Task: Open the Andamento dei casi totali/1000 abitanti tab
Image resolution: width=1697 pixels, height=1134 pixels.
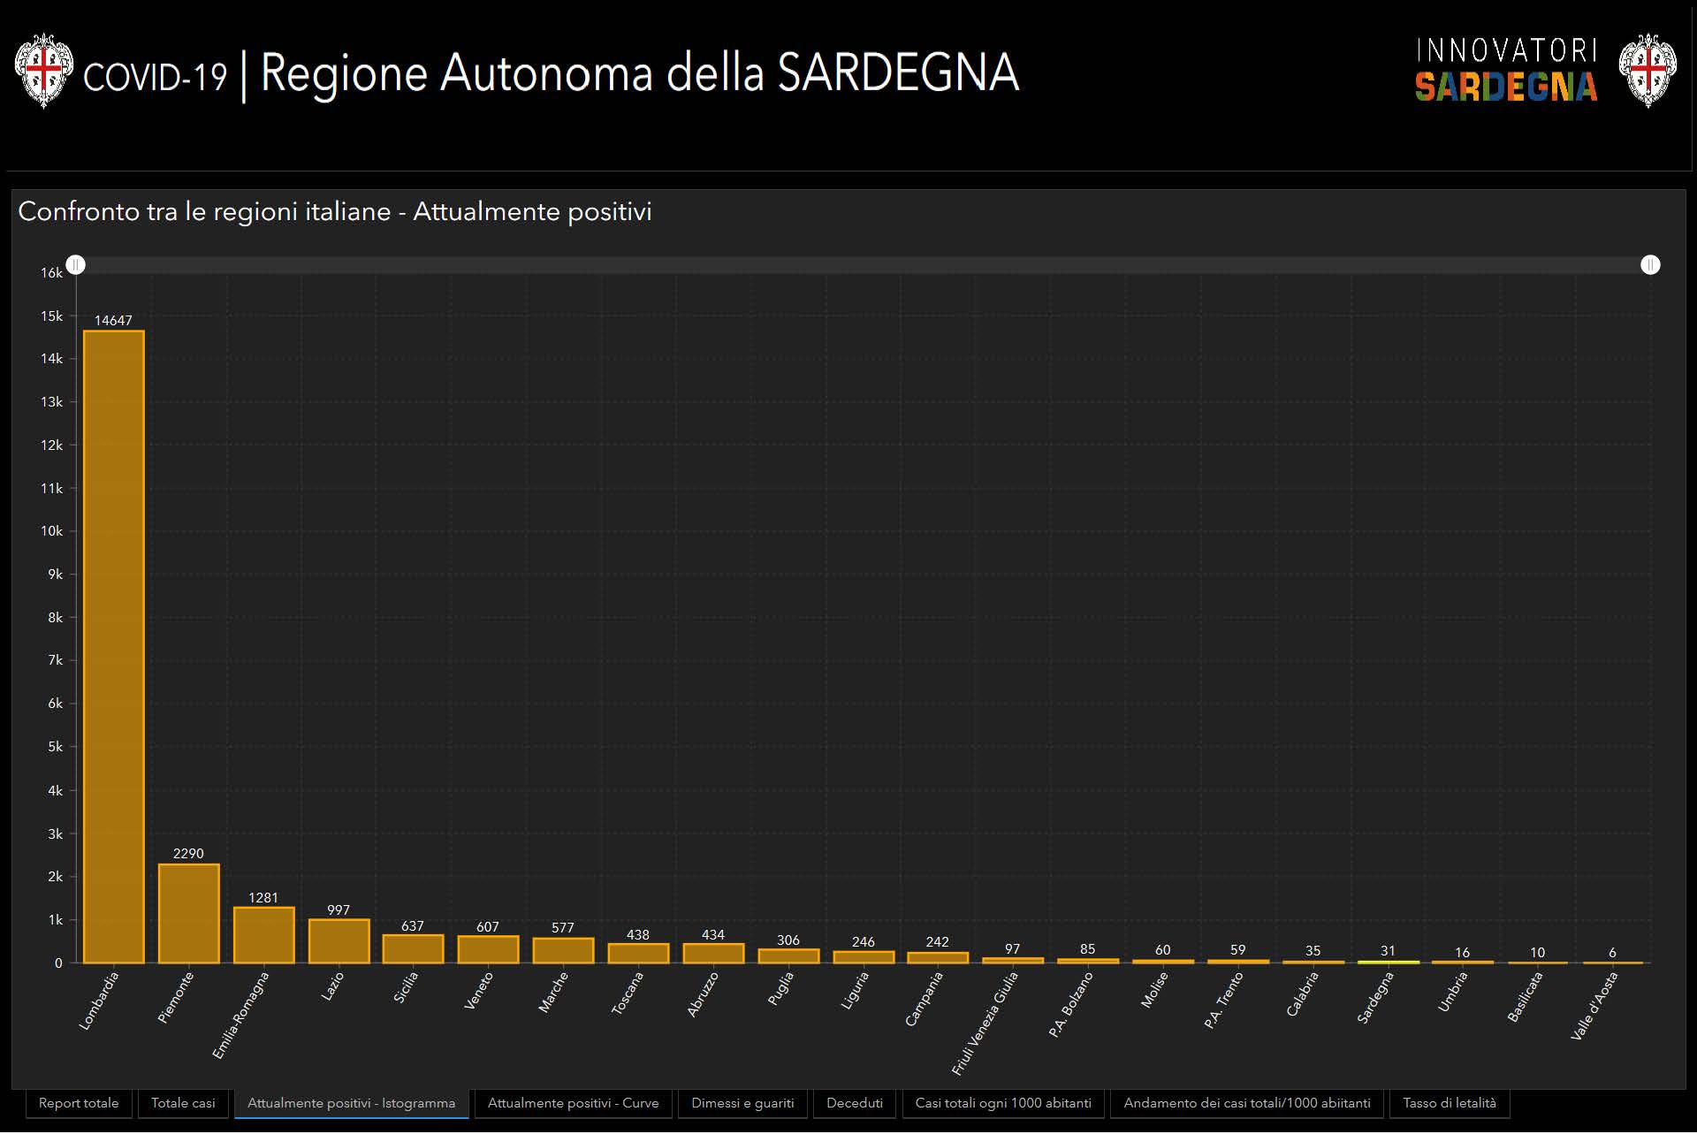Action: click(1246, 1104)
